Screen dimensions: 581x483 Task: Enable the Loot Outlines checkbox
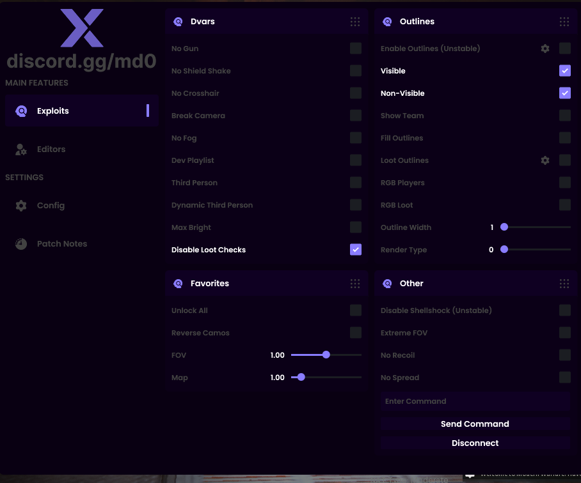(565, 160)
